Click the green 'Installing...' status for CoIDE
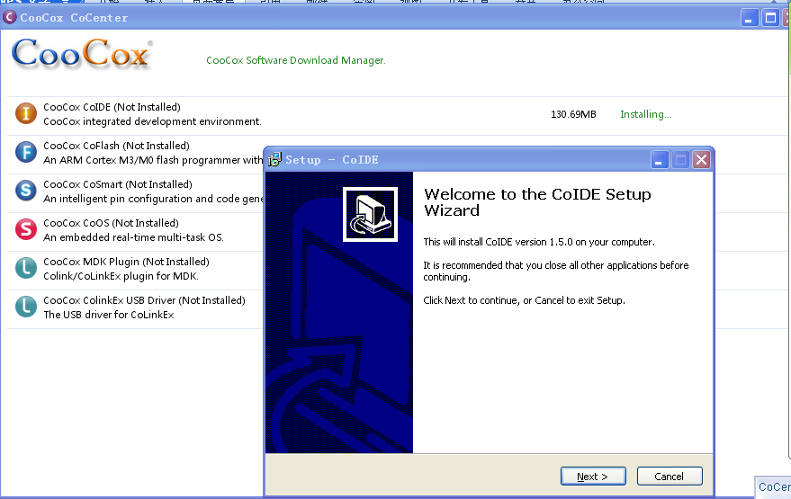The image size is (791, 499). pyautogui.click(x=645, y=114)
